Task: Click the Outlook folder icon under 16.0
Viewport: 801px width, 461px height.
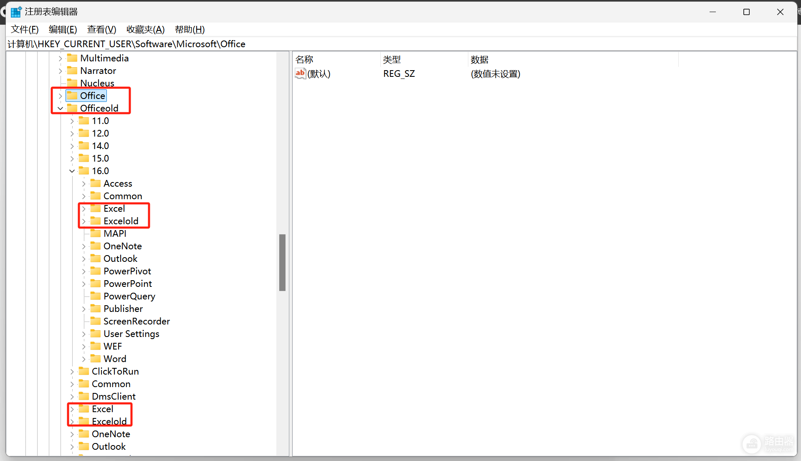Action: [96, 258]
